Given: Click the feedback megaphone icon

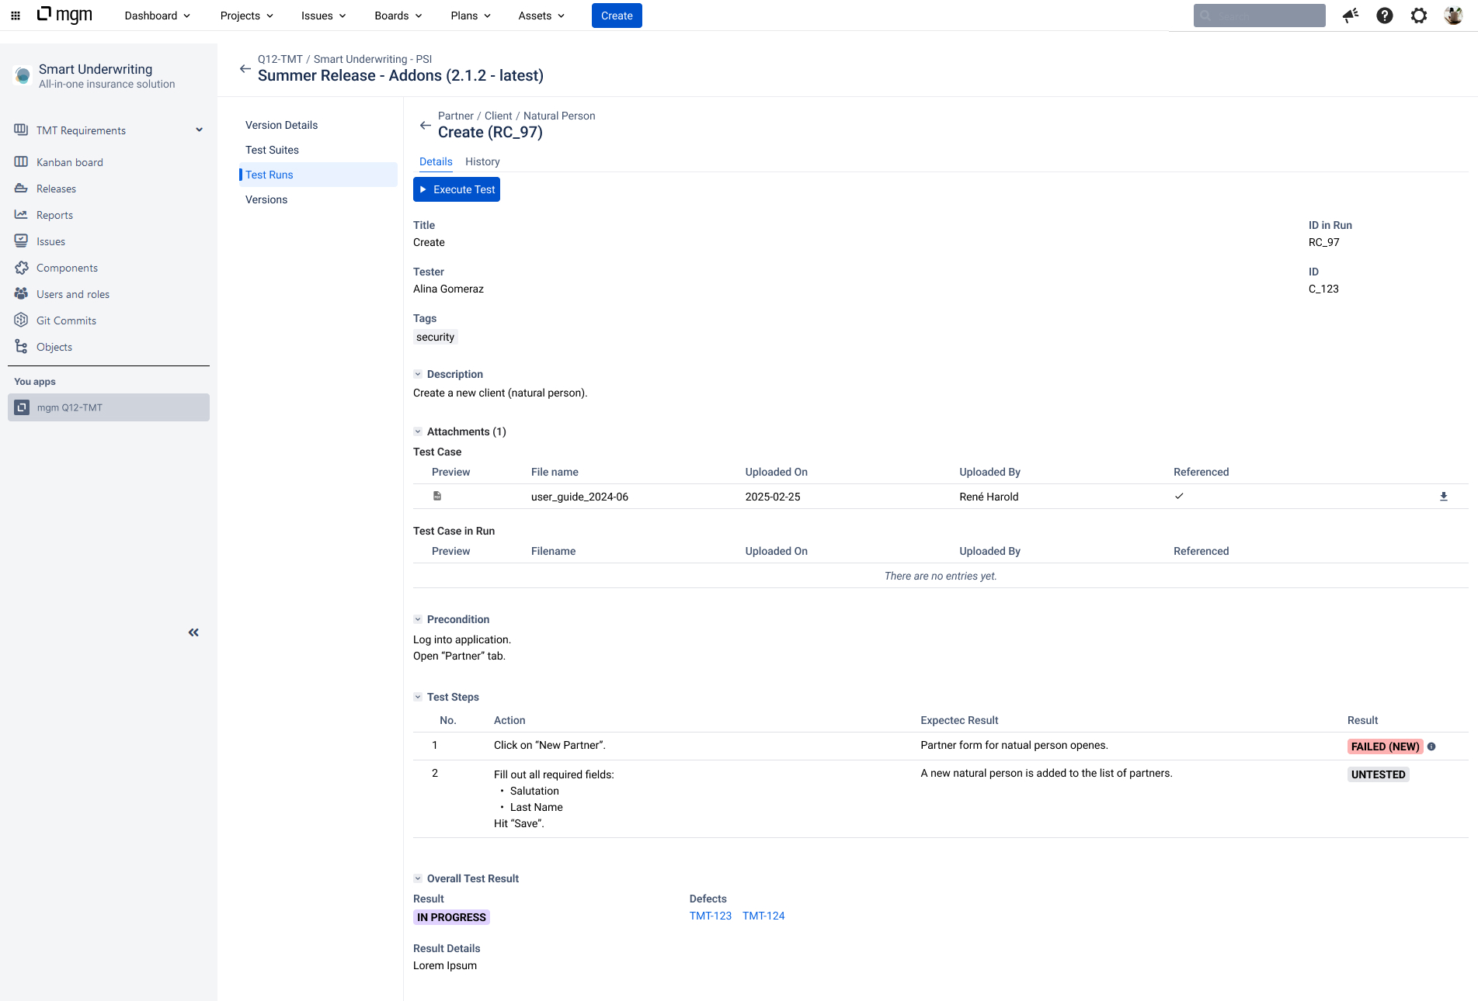Looking at the screenshot, I should click(x=1350, y=15).
